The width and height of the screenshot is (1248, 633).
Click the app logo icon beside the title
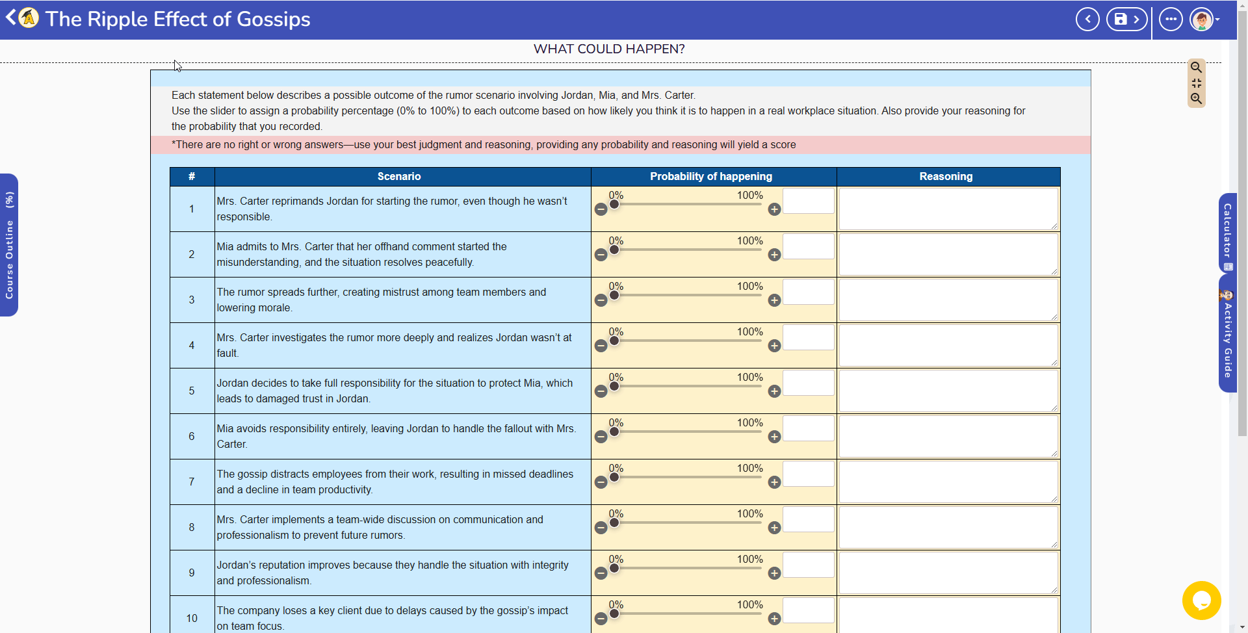pos(27,18)
